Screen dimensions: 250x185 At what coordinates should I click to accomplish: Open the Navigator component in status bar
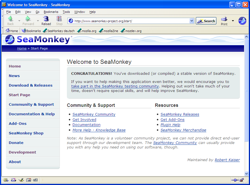[x=6, y=180]
